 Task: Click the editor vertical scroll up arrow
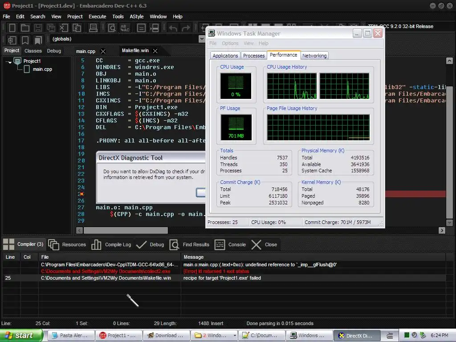coord(449,61)
